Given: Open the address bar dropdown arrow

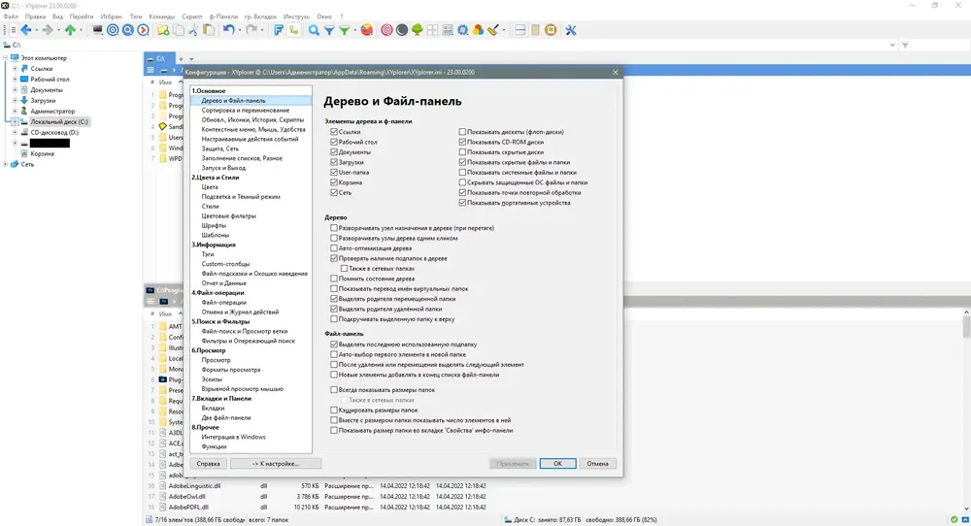Looking at the screenshot, I should pos(892,45).
